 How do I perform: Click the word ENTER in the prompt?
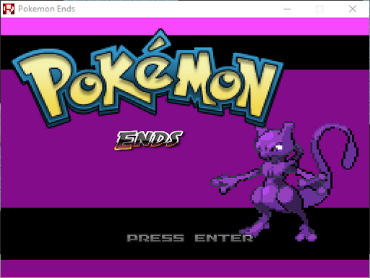[224, 238]
